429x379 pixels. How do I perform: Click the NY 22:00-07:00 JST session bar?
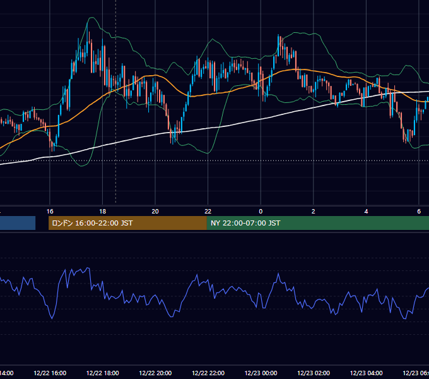[x=317, y=223]
